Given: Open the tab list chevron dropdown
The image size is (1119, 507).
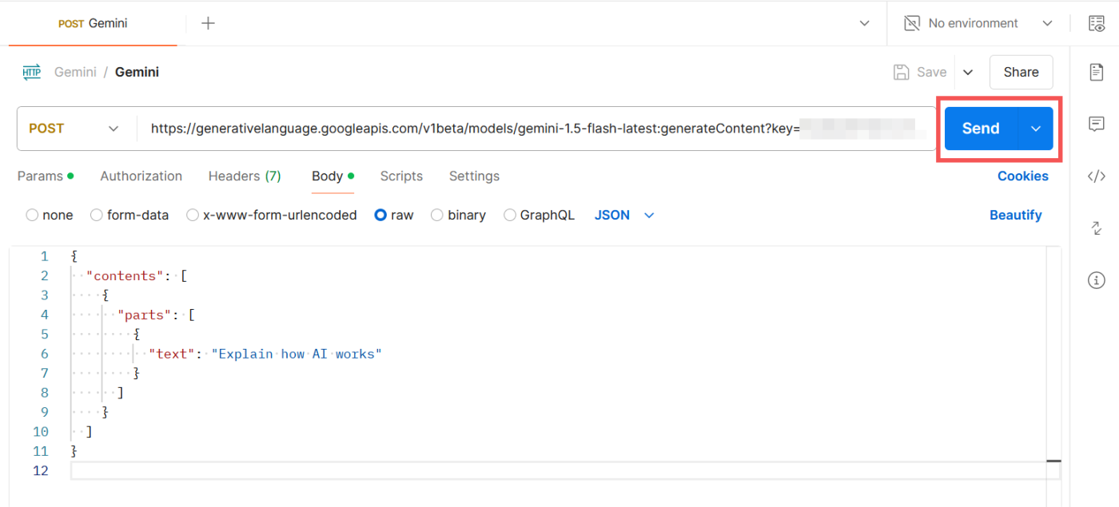Looking at the screenshot, I should coord(864,23).
